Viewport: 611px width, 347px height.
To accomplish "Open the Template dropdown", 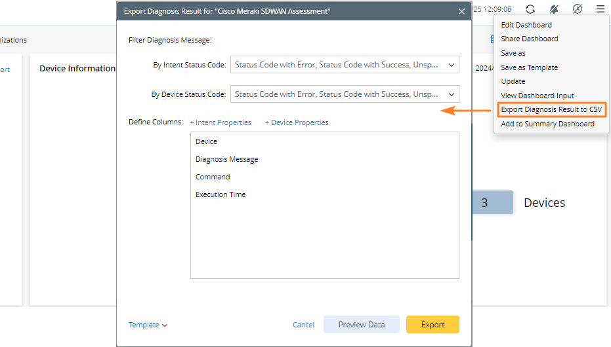I will (x=148, y=325).
